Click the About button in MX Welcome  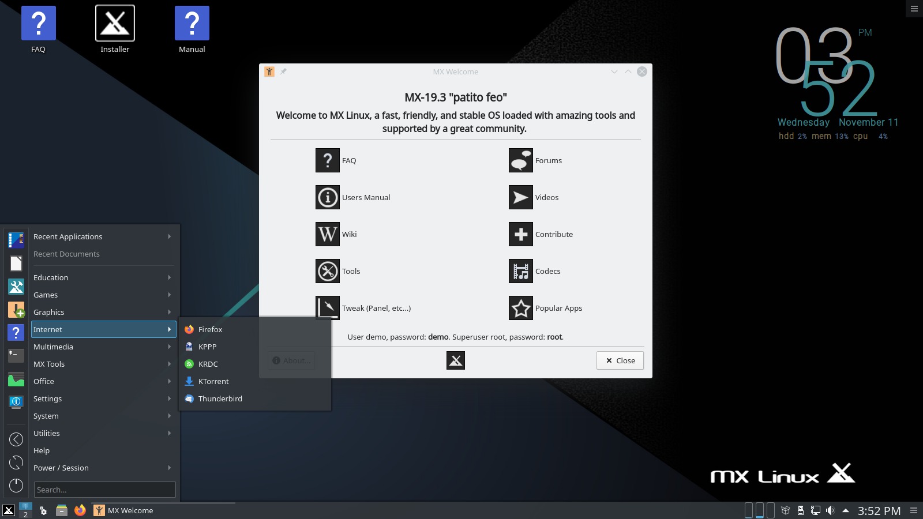[291, 360]
